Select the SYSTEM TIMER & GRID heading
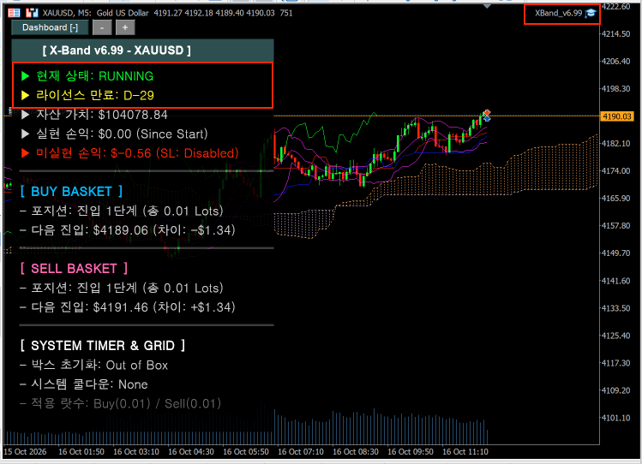642x464 pixels. [103, 346]
